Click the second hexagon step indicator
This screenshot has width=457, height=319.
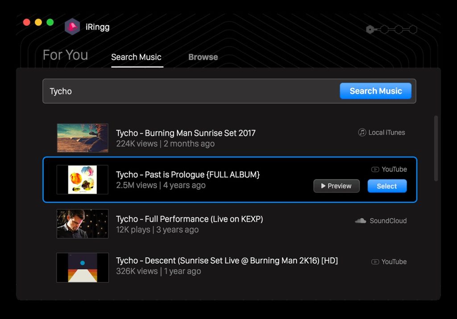point(384,30)
